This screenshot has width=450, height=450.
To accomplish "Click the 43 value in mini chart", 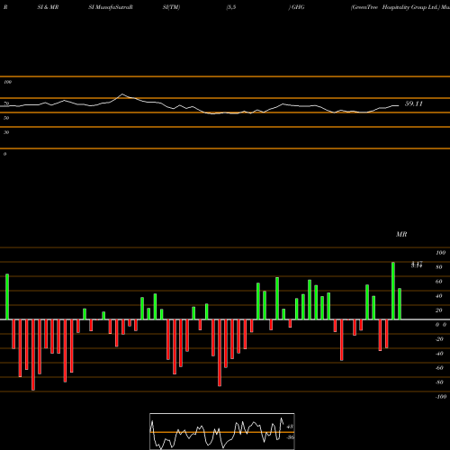I will pyautogui.click(x=290, y=427).
